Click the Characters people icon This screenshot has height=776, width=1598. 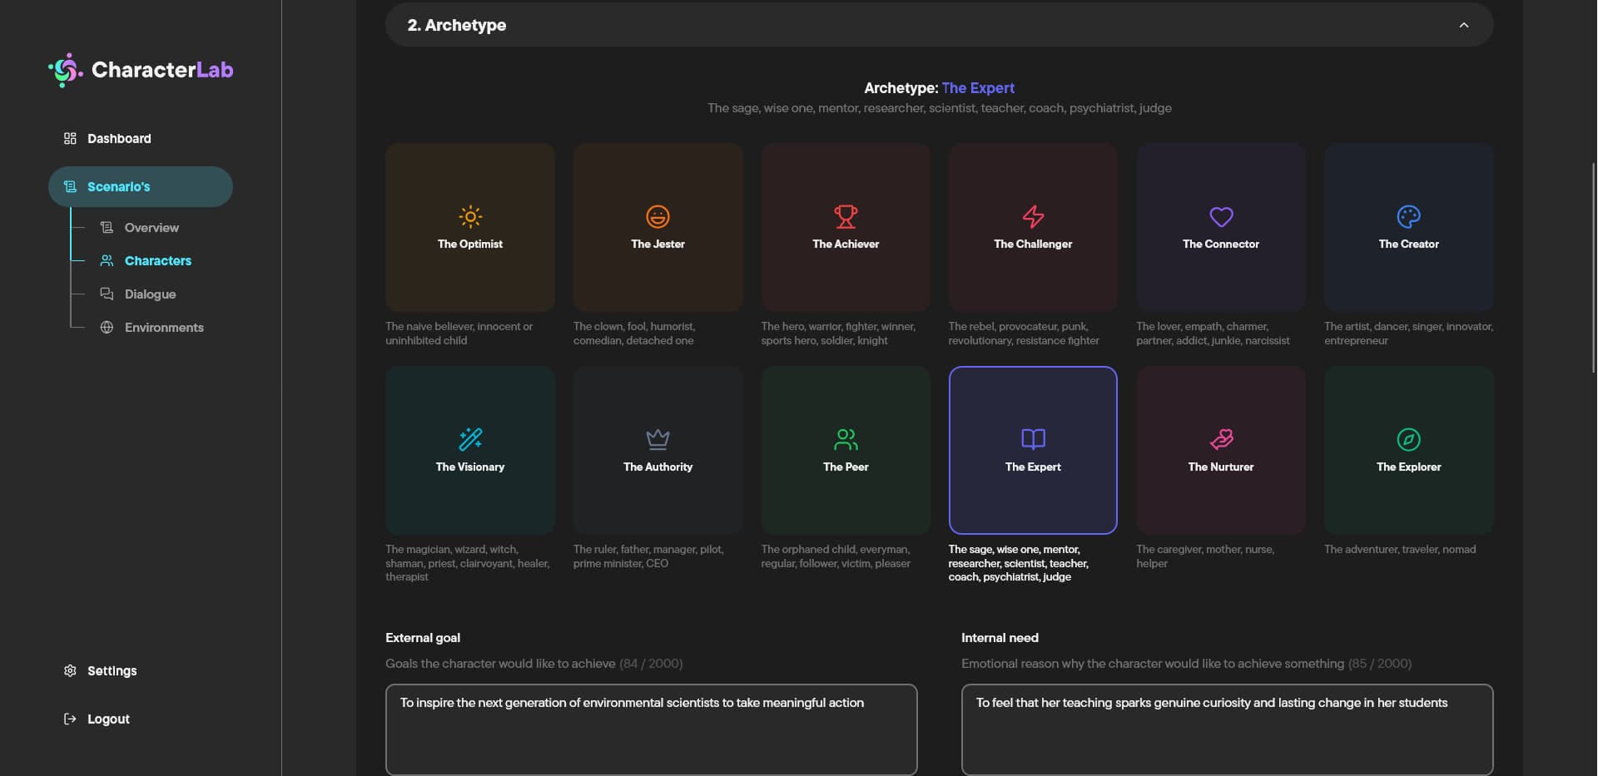pyautogui.click(x=107, y=260)
